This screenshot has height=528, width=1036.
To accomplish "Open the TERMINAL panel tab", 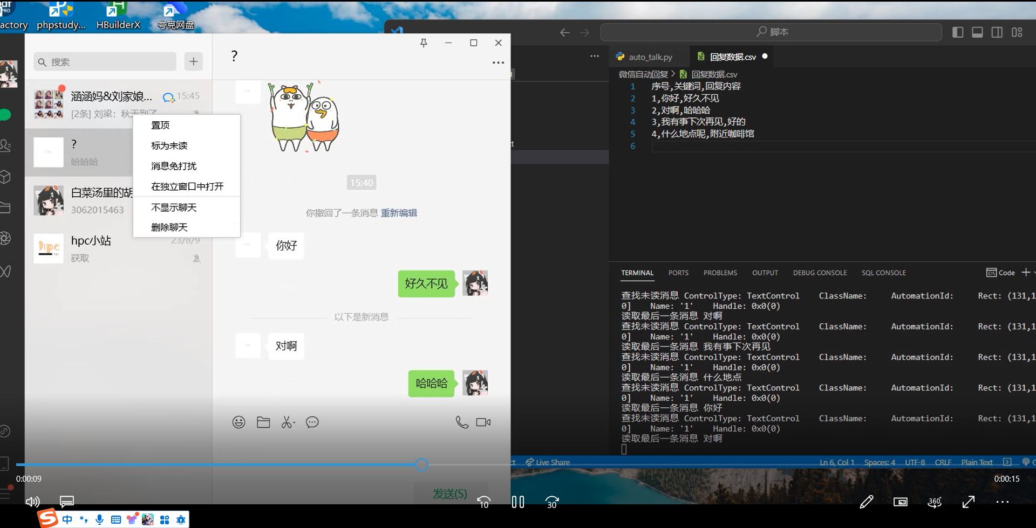I will tap(637, 273).
